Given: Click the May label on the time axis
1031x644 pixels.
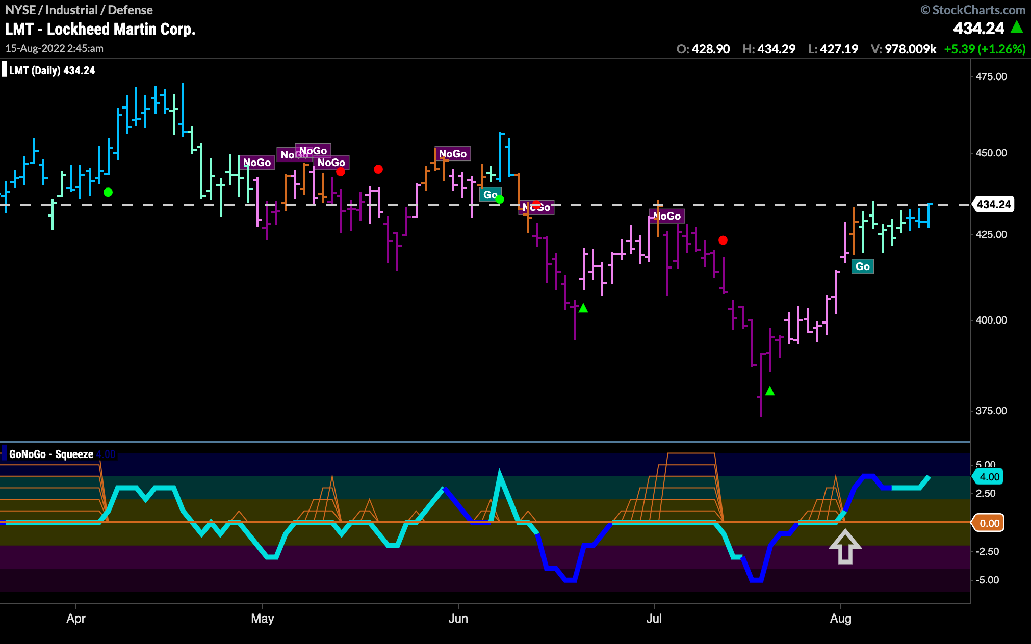Looking at the screenshot, I should [263, 619].
